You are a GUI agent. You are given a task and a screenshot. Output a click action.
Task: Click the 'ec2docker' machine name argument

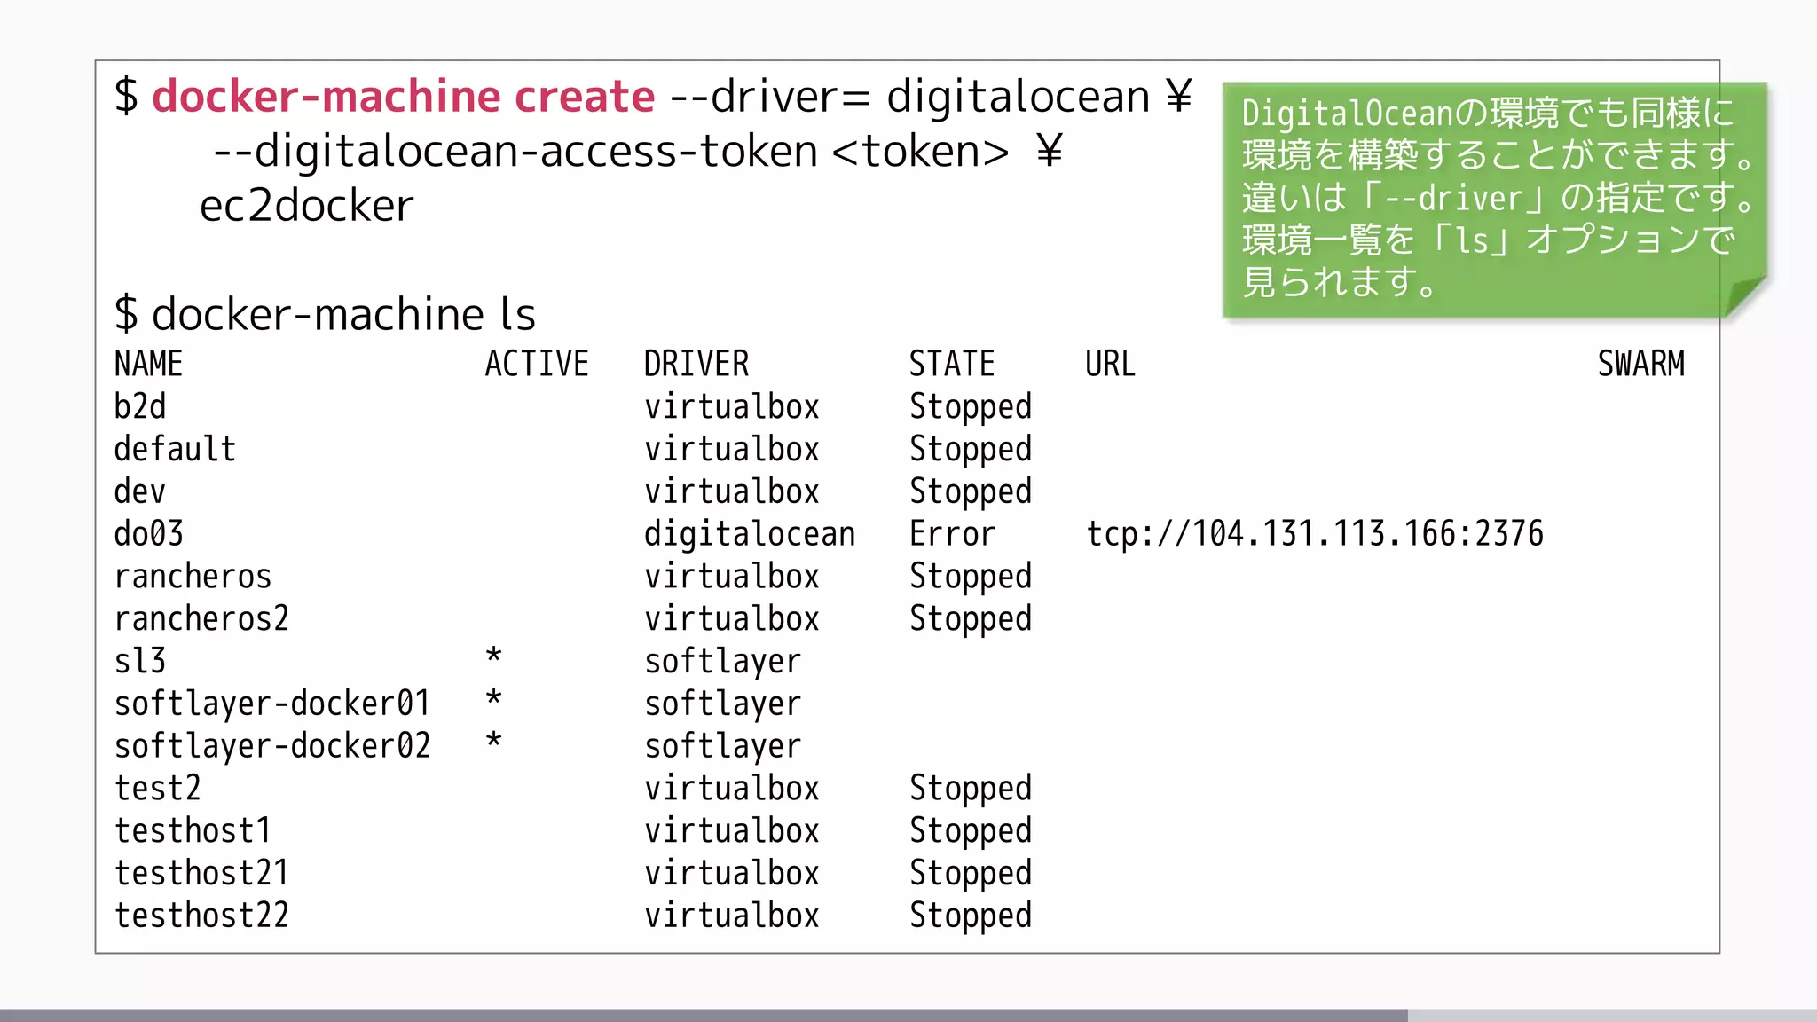point(307,206)
